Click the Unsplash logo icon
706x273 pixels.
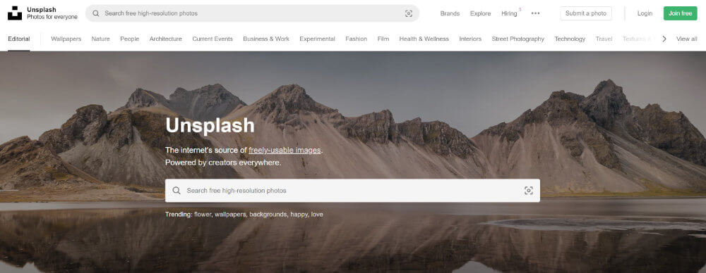click(x=15, y=13)
